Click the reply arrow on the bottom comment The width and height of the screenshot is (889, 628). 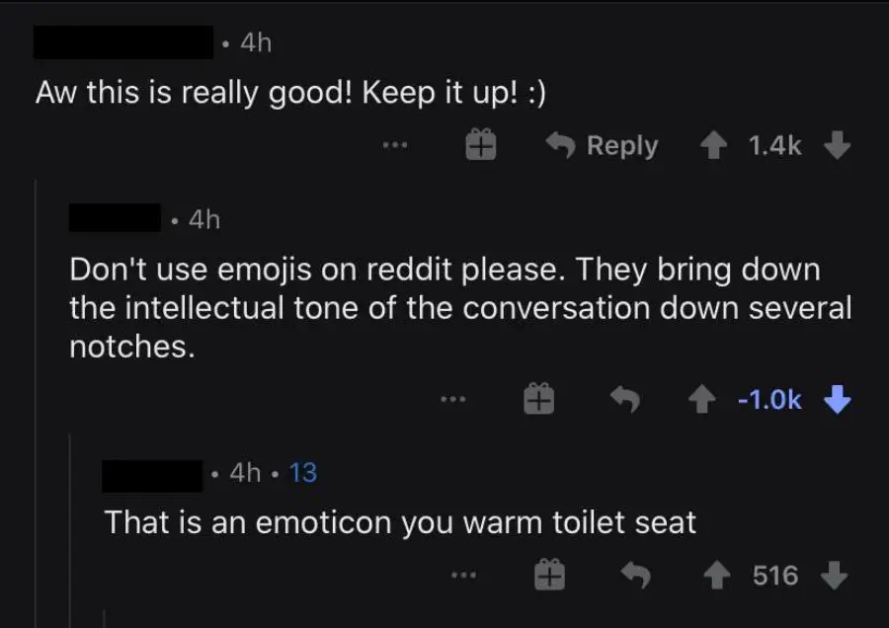tap(638, 575)
